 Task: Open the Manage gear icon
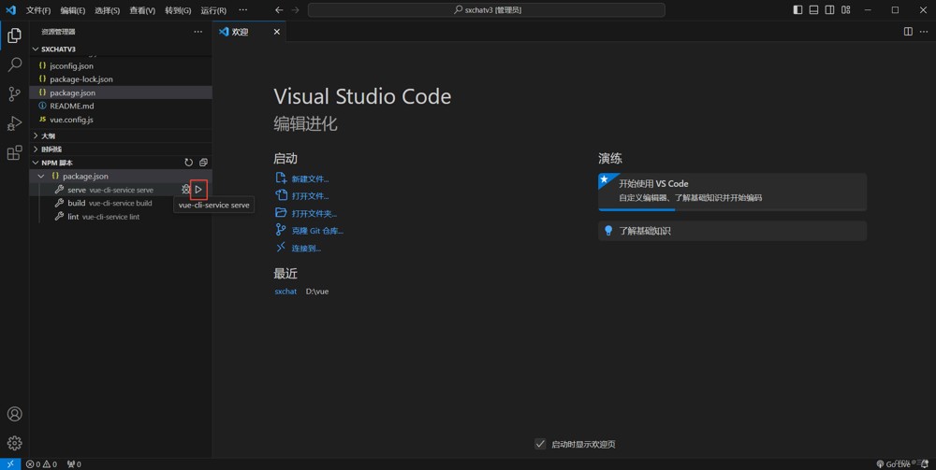[x=14, y=443]
